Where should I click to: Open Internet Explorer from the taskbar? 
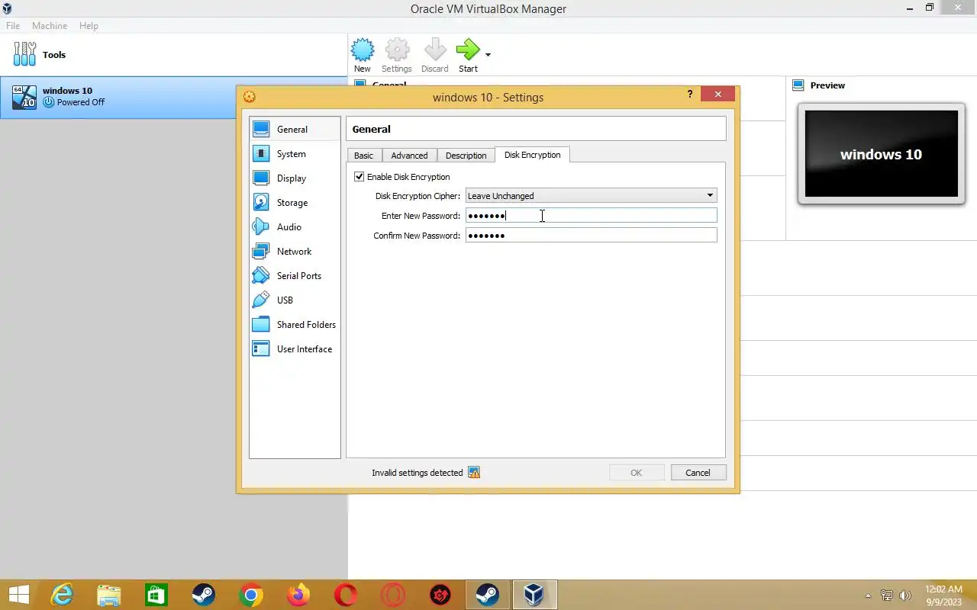pyautogui.click(x=62, y=595)
